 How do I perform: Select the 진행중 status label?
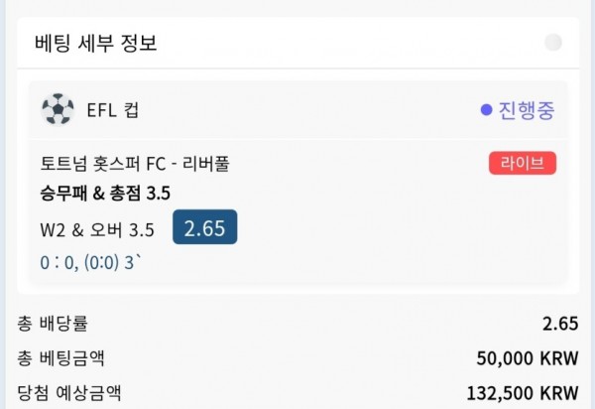(x=527, y=110)
